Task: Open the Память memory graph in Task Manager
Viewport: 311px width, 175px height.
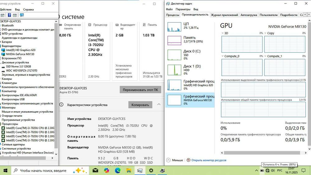Action: [174, 40]
